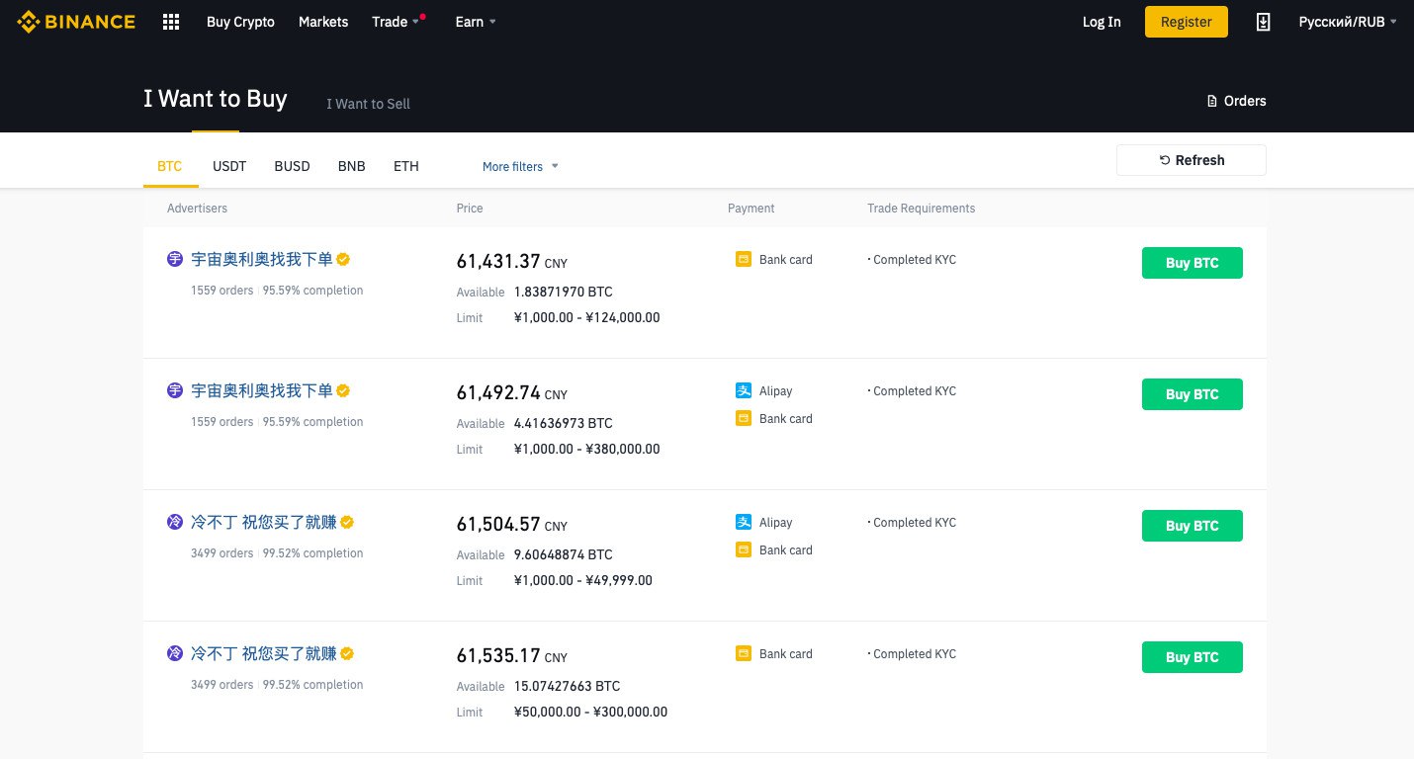This screenshot has width=1414, height=759.
Task: Switch to I Want to Sell
Action: [368, 104]
